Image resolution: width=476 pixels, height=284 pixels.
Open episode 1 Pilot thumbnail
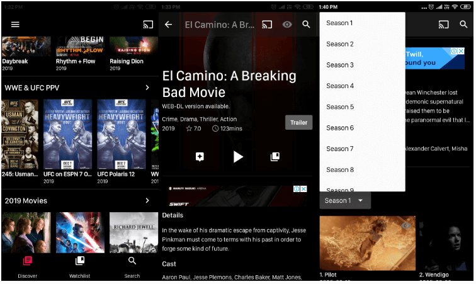pos(367,243)
